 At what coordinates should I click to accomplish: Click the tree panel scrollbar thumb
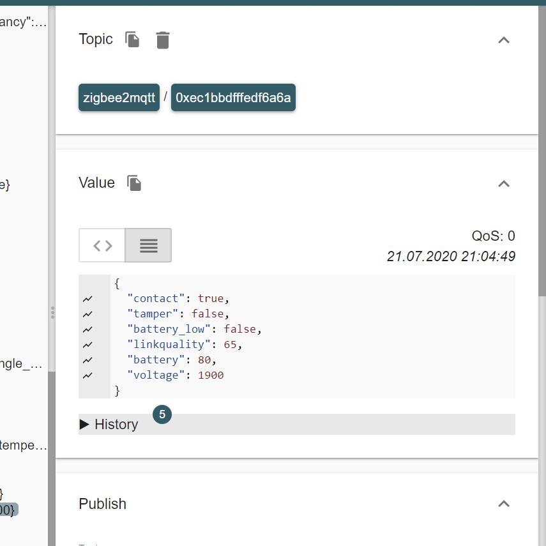(52, 459)
